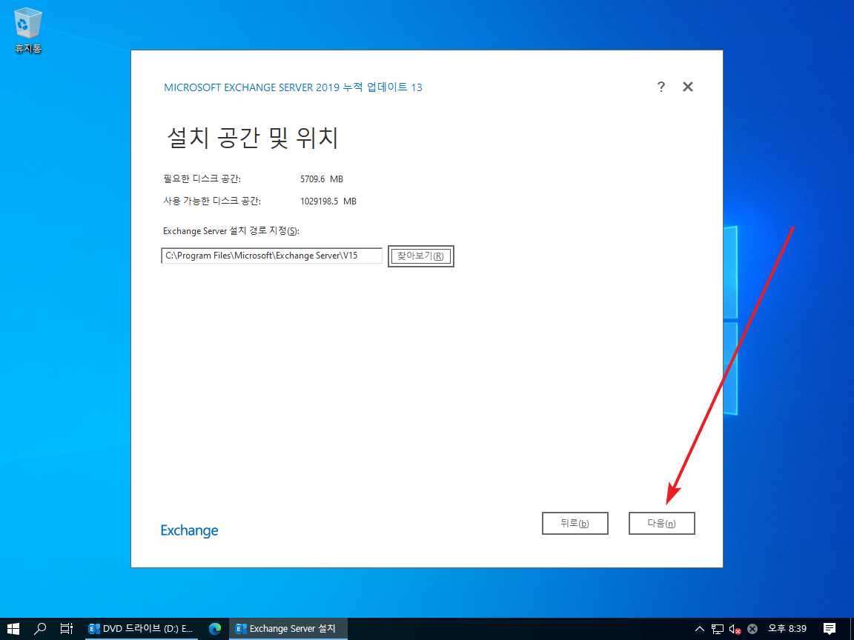Click the tray icon with gray X circle
854x640 pixels.
click(x=752, y=629)
